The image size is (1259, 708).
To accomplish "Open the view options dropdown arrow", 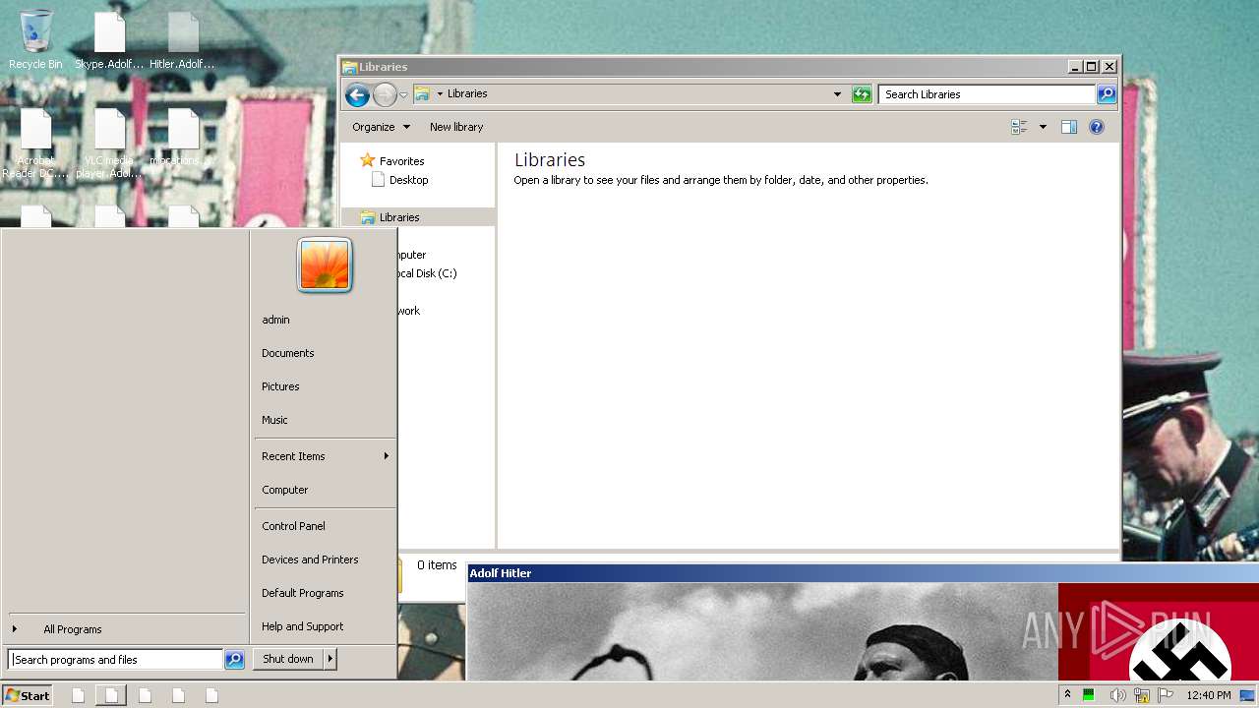I will pos(1043,127).
